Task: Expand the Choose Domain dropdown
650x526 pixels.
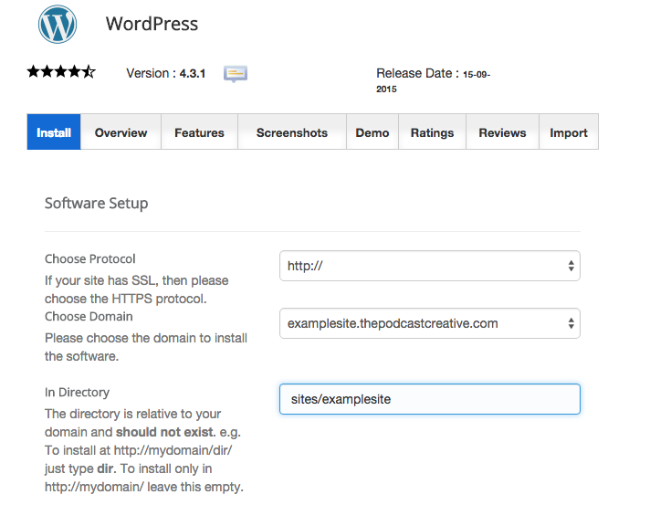Action: pos(430,323)
